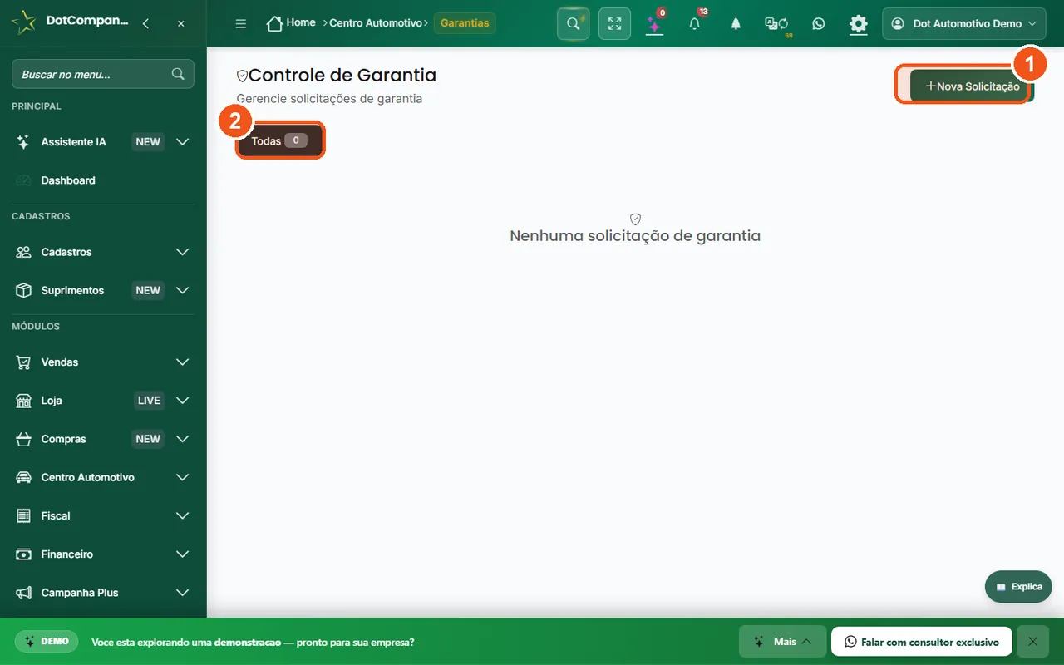Click the Assistente IA sparkle icon
This screenshot has width=1064, height=665.
click(24, 142)
